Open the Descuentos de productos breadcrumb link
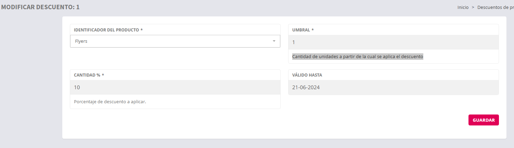 (496, 7)
